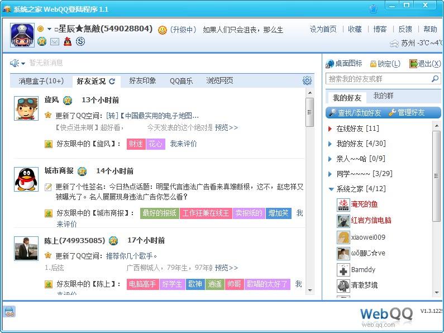
Task: Click the smiley face level icon
Action: 163,30
